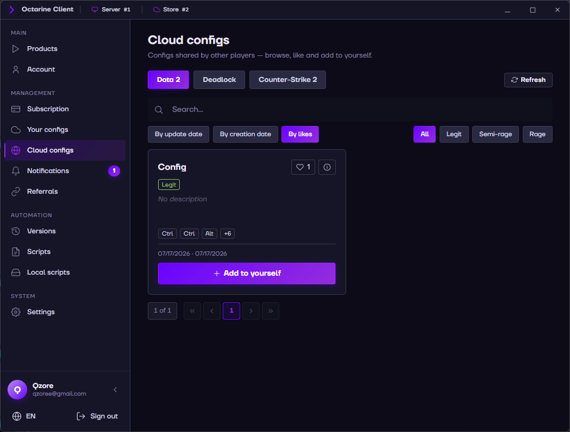Open Notifications from the bell icon
This screenshot has width=570, height=432.
[x=16, y=171]
